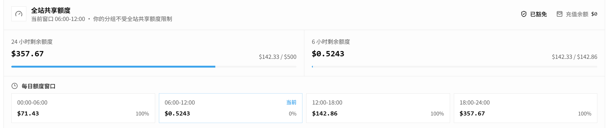608x128 pixels.
Task: Click the $142.33 / $500 usage text
Action: tap(278, 57)
